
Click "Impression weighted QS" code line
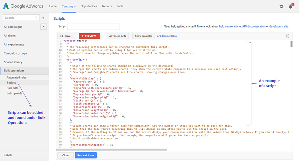click(x=94, y=97)
